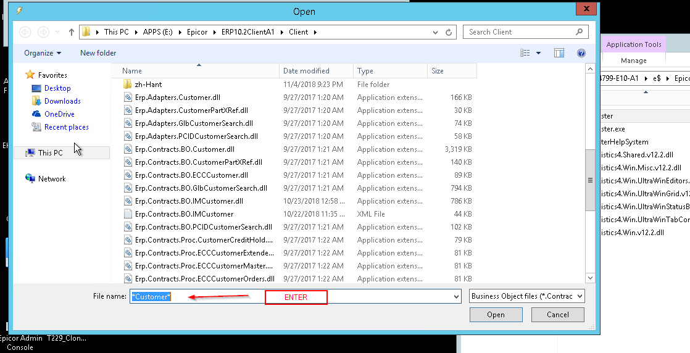Open the Help icon
The width and height of the screenshot is (690, 353).
point(581,53)
